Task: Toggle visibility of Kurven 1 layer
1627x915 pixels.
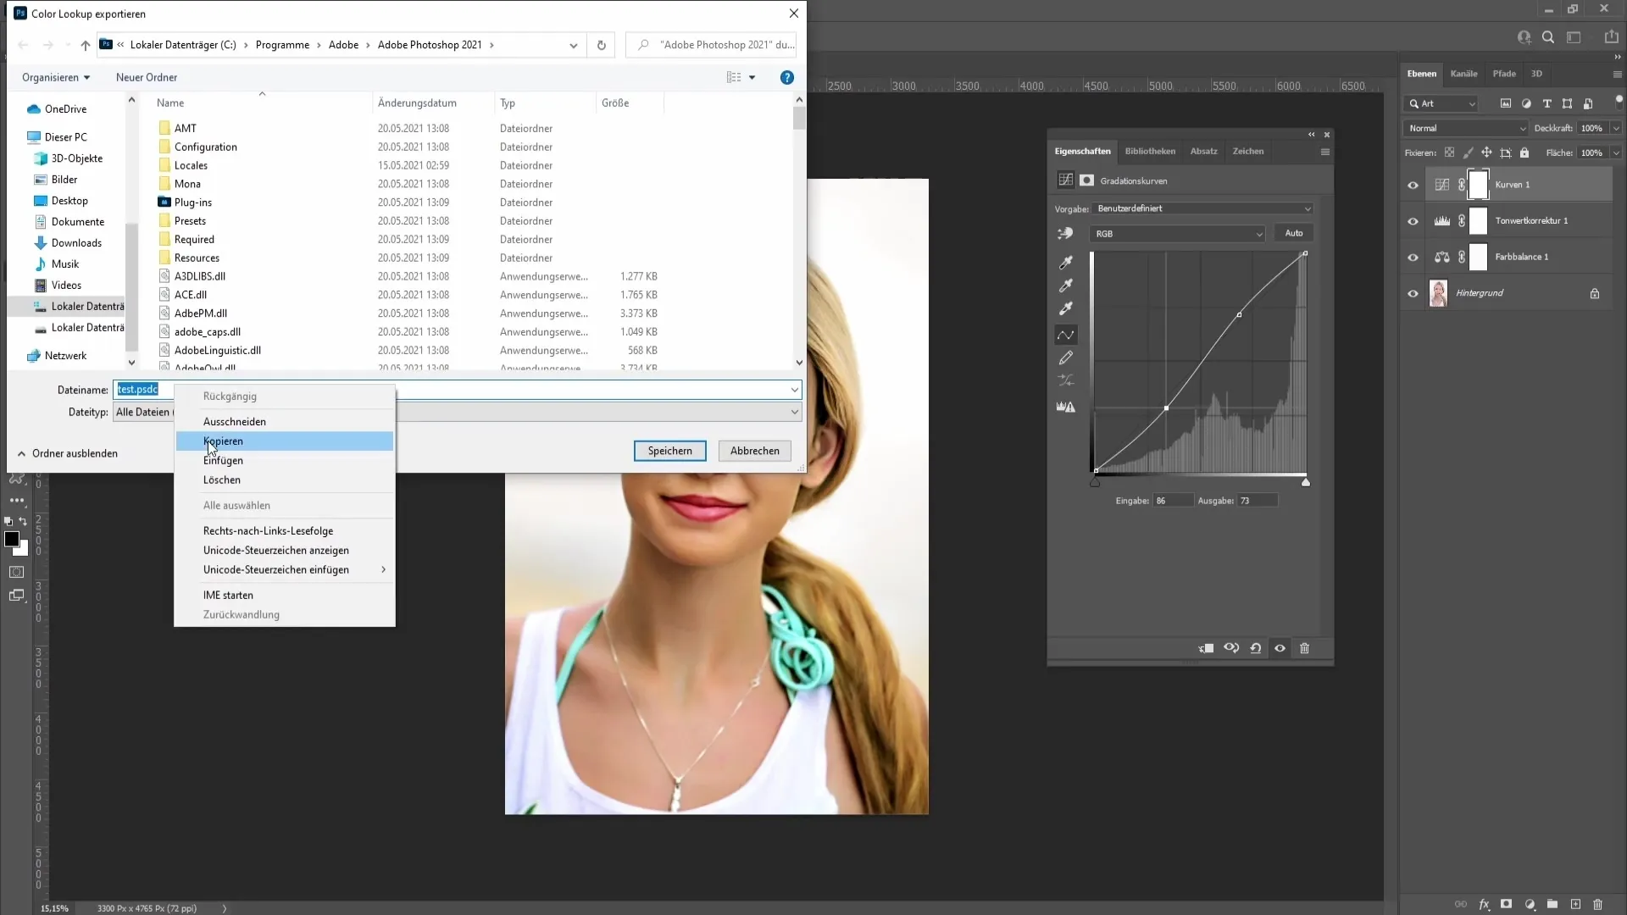Action: (x=1413, y=185)
